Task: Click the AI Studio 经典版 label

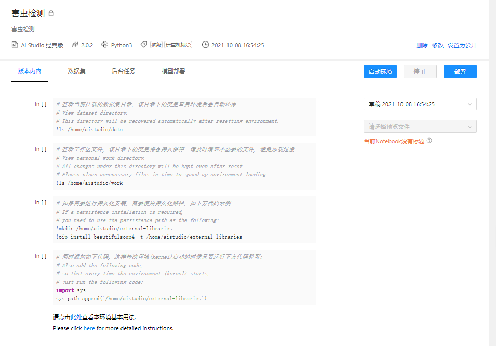Action: tap(42, 45)
